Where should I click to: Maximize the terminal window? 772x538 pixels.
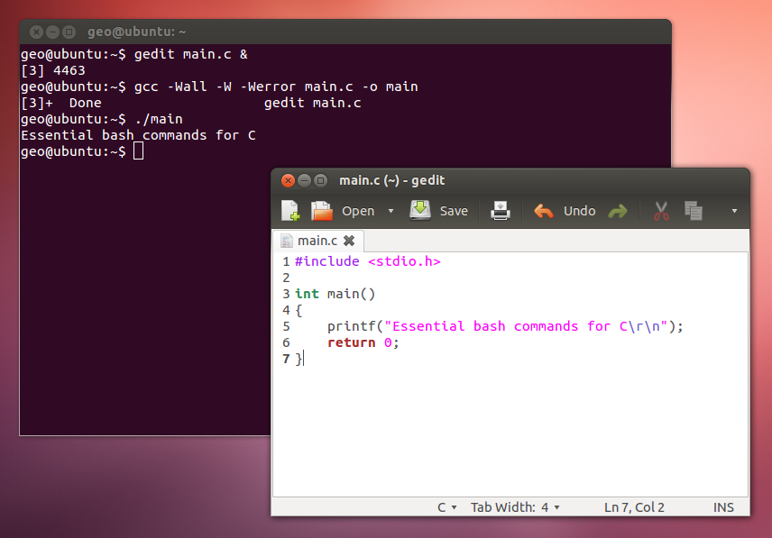(x=69, y=32)
